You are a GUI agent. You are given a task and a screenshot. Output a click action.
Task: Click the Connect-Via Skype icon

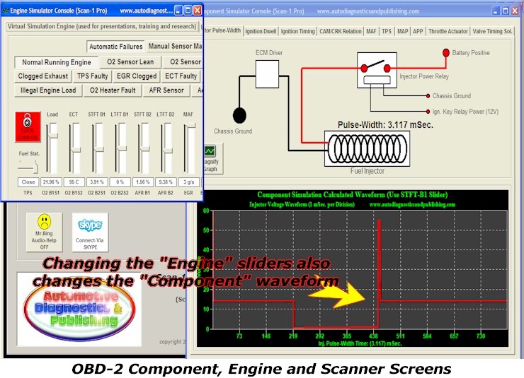coord(90,231)
